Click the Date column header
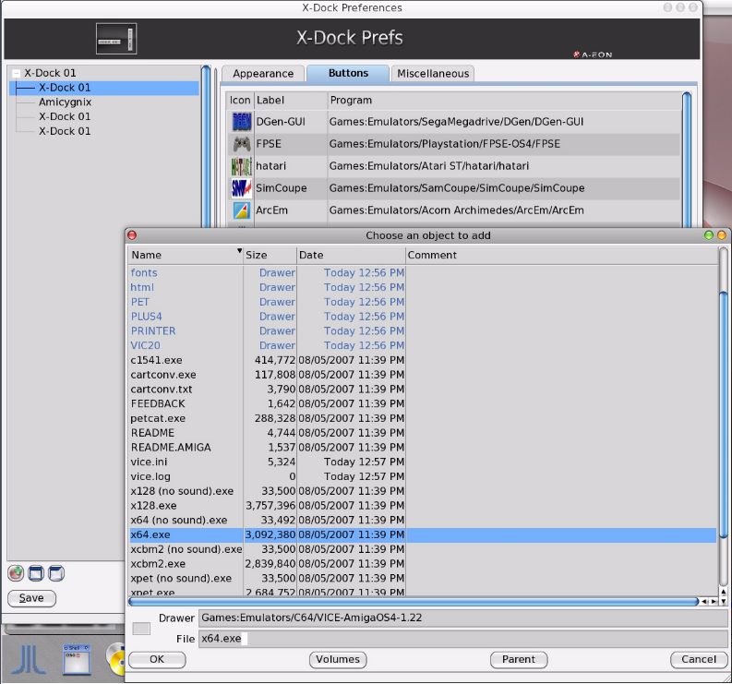The height and width of the screenshot is (684, 732). point(351,256)
